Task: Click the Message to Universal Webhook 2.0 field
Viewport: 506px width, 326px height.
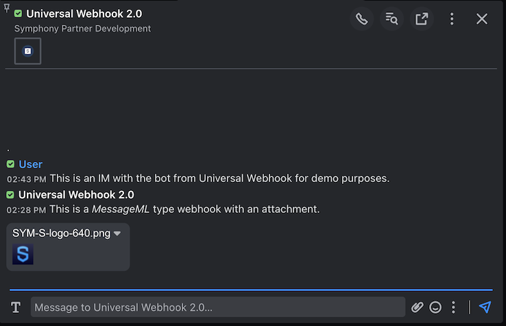Action: pos(218,307)
